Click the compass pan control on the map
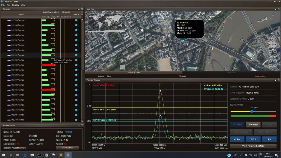The height and width of the screenshot is (158, 281). (273, 44)
